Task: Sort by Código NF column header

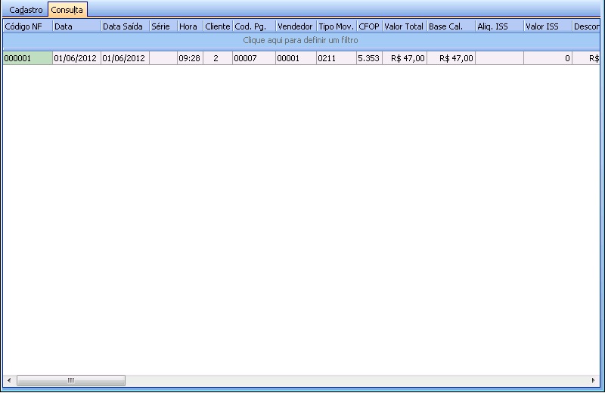Action: click(x=27, y=26)
